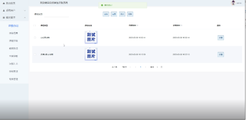Expand the 系统用户 menu chevron
This screenshot has width=246, height=120.
point(25,10)
